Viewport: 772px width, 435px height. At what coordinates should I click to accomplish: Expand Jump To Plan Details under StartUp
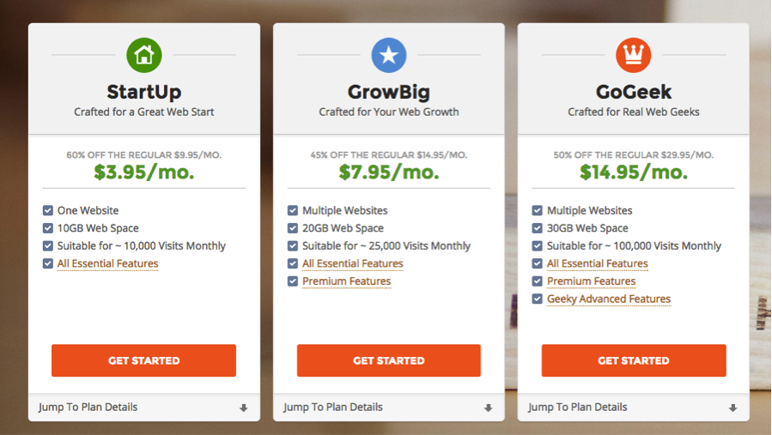[88, 408]
